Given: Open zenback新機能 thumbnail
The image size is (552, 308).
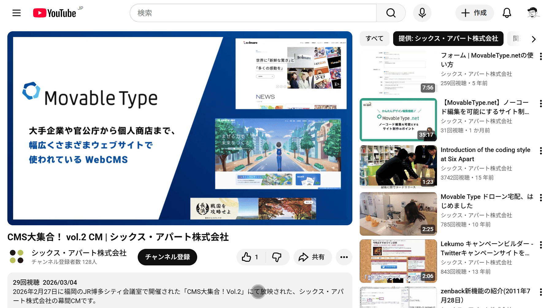Looking at the screenshot, I should click(x=398, y=297).
